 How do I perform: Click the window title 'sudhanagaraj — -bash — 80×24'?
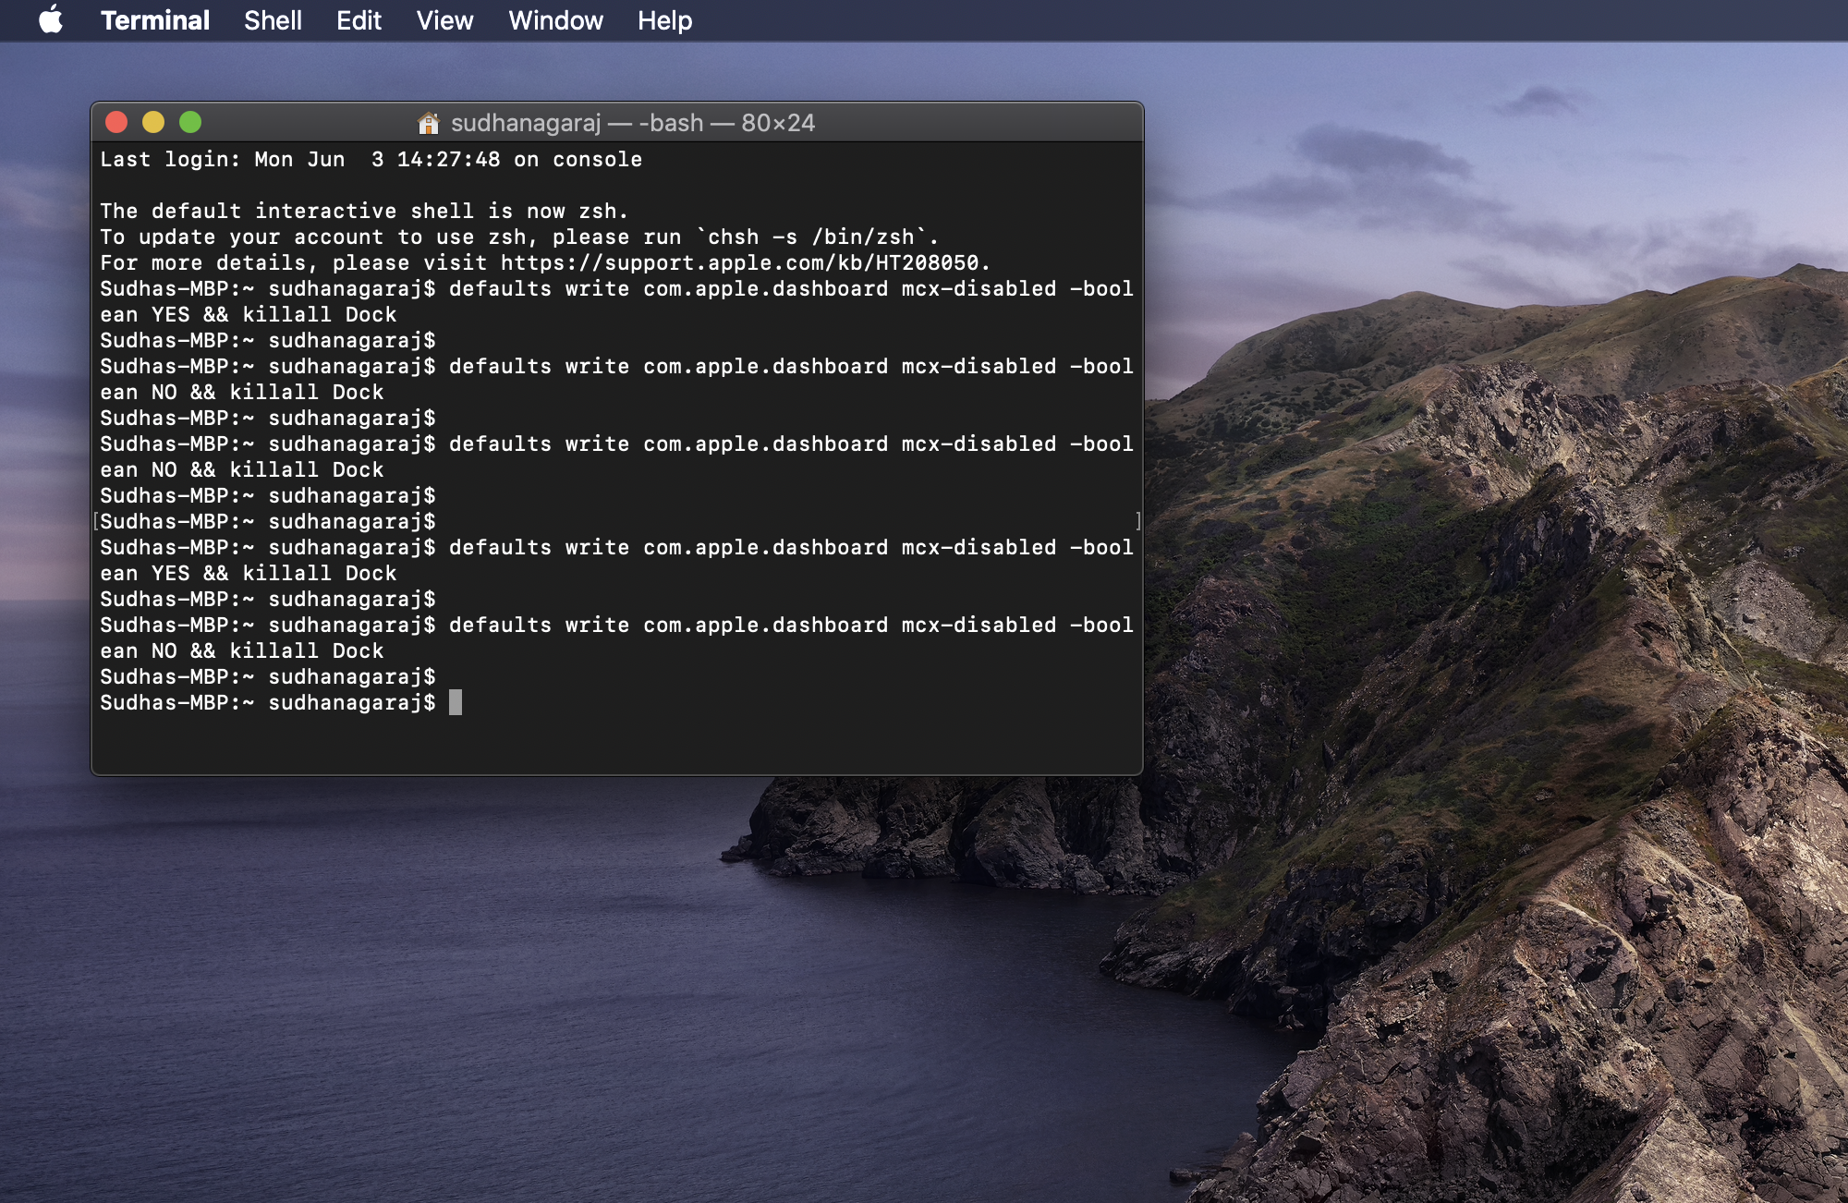[x=633, y=123]
